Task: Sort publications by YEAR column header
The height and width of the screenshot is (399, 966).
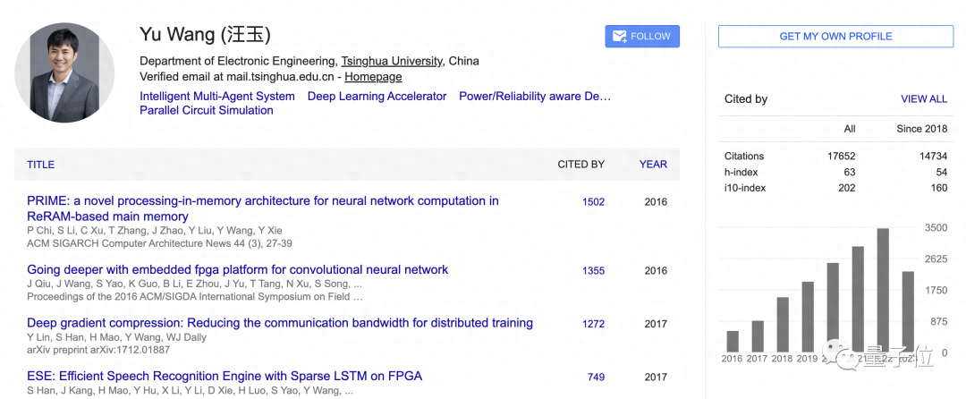Action: pyautogui.click(x=653, y=165)
